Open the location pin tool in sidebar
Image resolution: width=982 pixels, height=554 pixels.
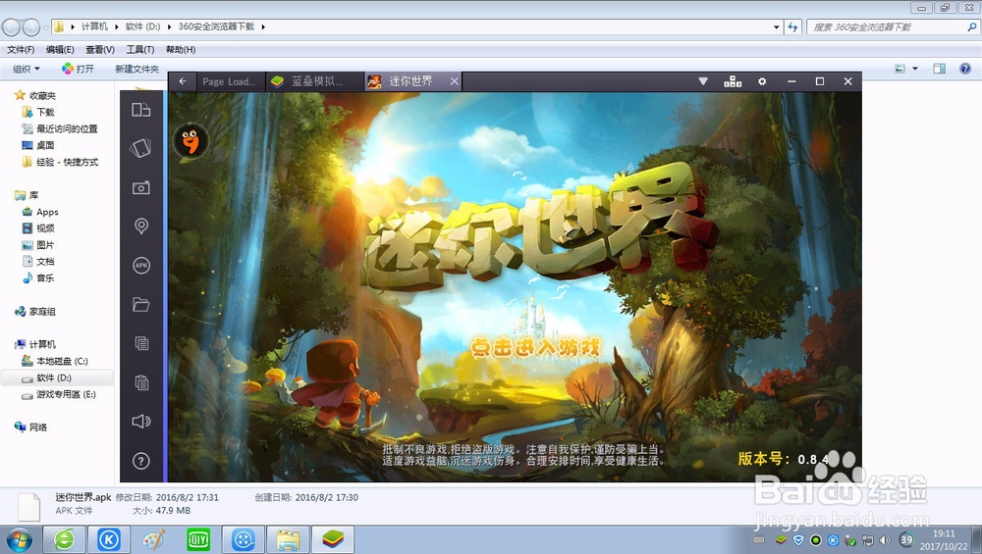coord(141,227)
